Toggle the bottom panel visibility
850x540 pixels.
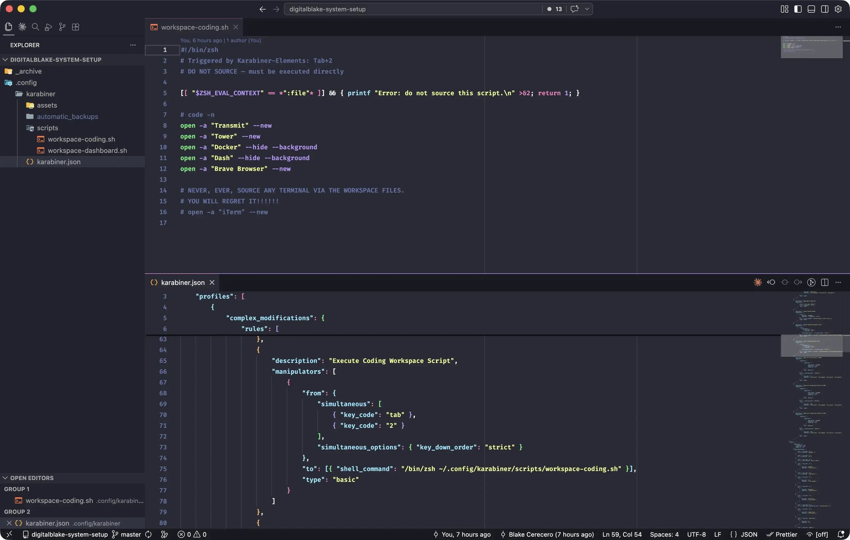tap(811, 9)
